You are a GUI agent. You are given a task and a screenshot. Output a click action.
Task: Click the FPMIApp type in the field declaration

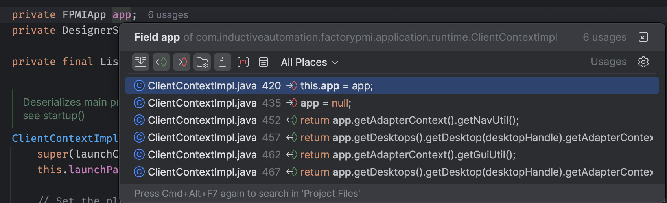tap(84, 15)
